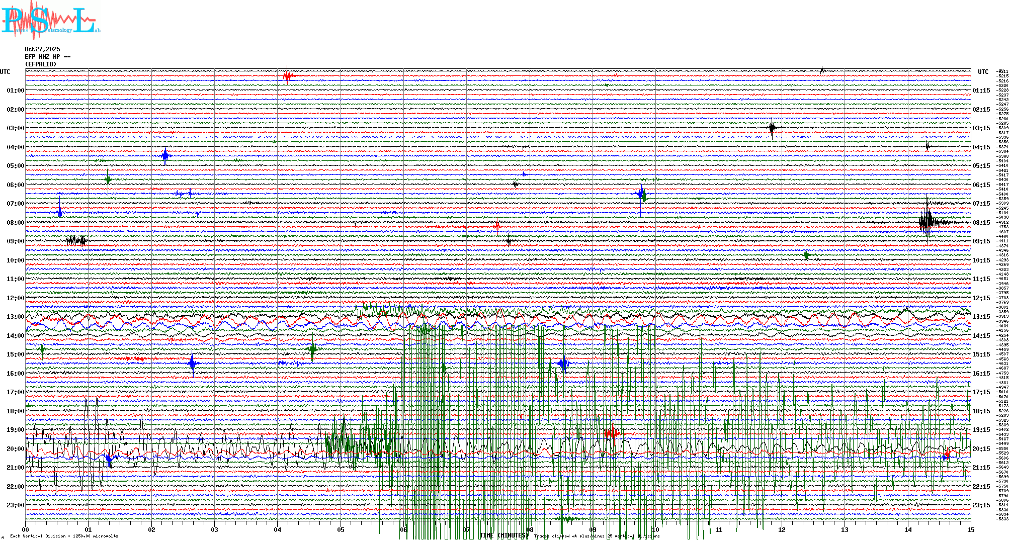Screen dimensions: 1011x543
Task: Click the right UTC axis label
Action: tap(983, 72)
